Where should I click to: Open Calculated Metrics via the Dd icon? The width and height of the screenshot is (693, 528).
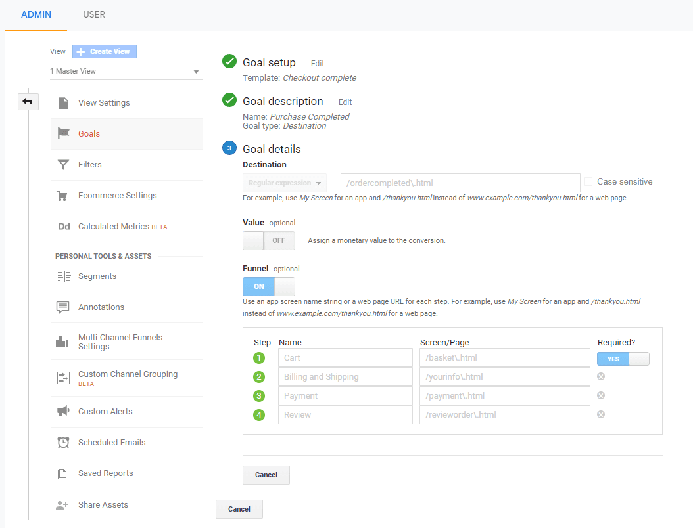pos(63,227)
